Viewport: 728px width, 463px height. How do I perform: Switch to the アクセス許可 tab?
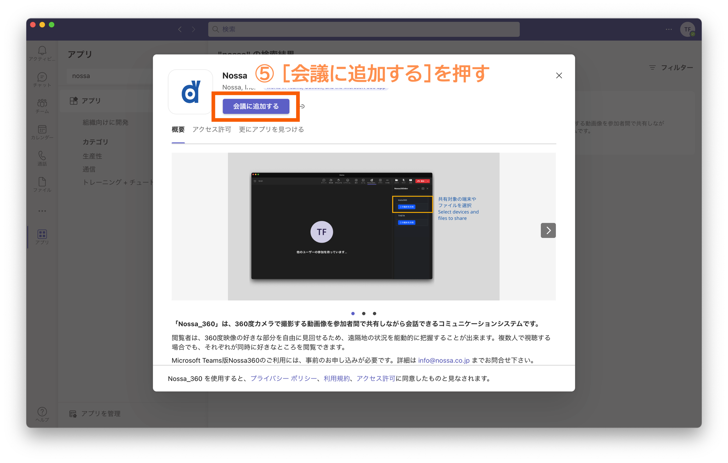coord(212,129)
